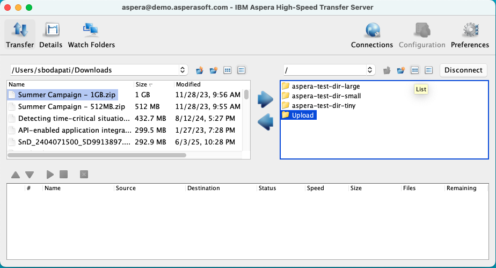
Task: Click the 1/27/23, 7:28 PM date cell
Action: (x=205, y=130)
